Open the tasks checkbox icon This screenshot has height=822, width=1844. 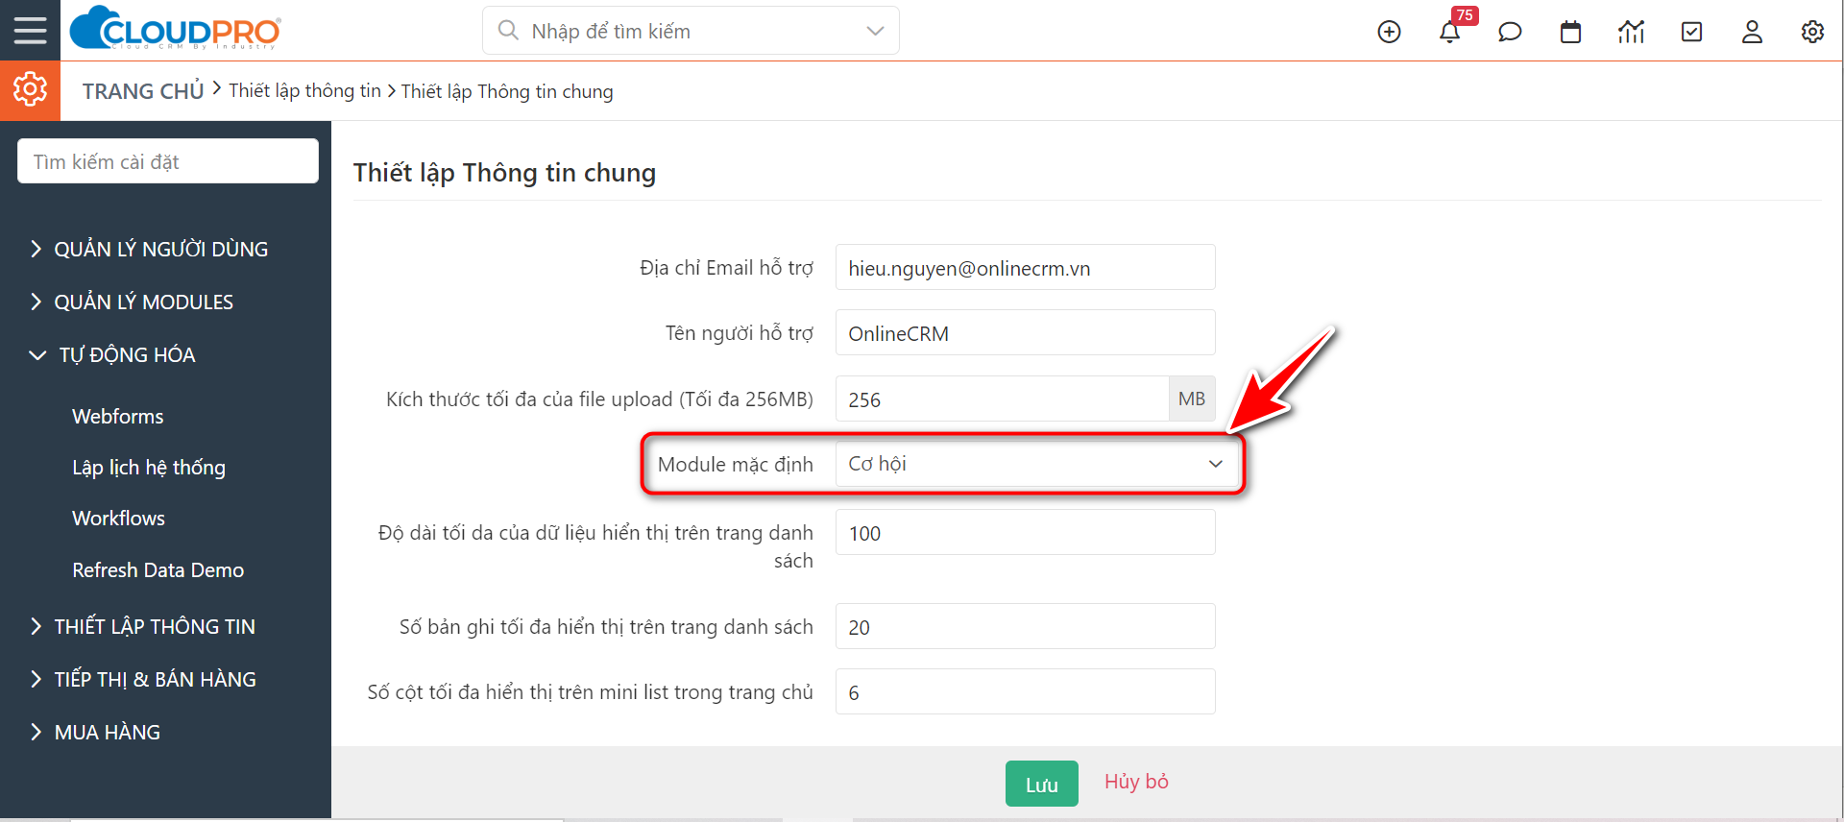[x=1691, y=32]
